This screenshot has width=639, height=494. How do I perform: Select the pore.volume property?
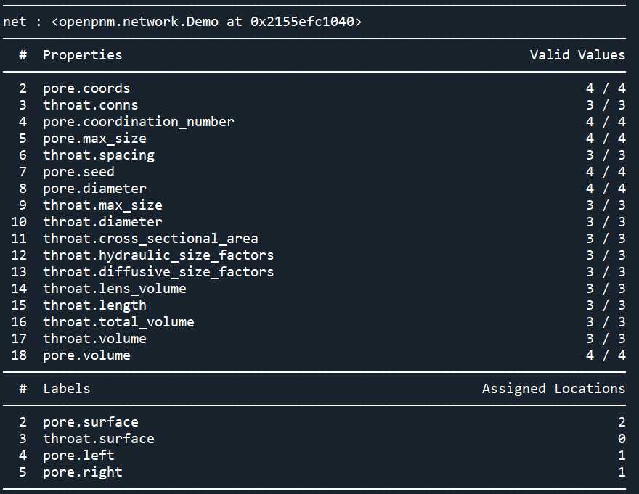[86, 355]
